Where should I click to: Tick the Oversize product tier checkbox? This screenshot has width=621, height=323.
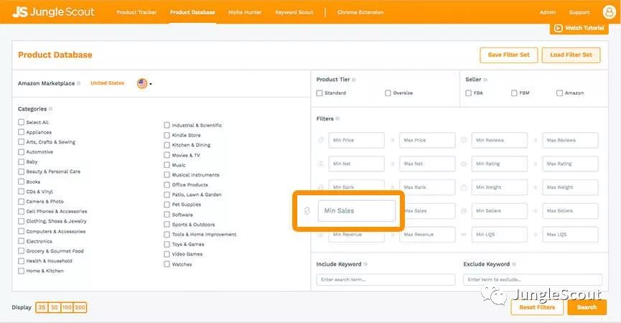pos(388,93)
